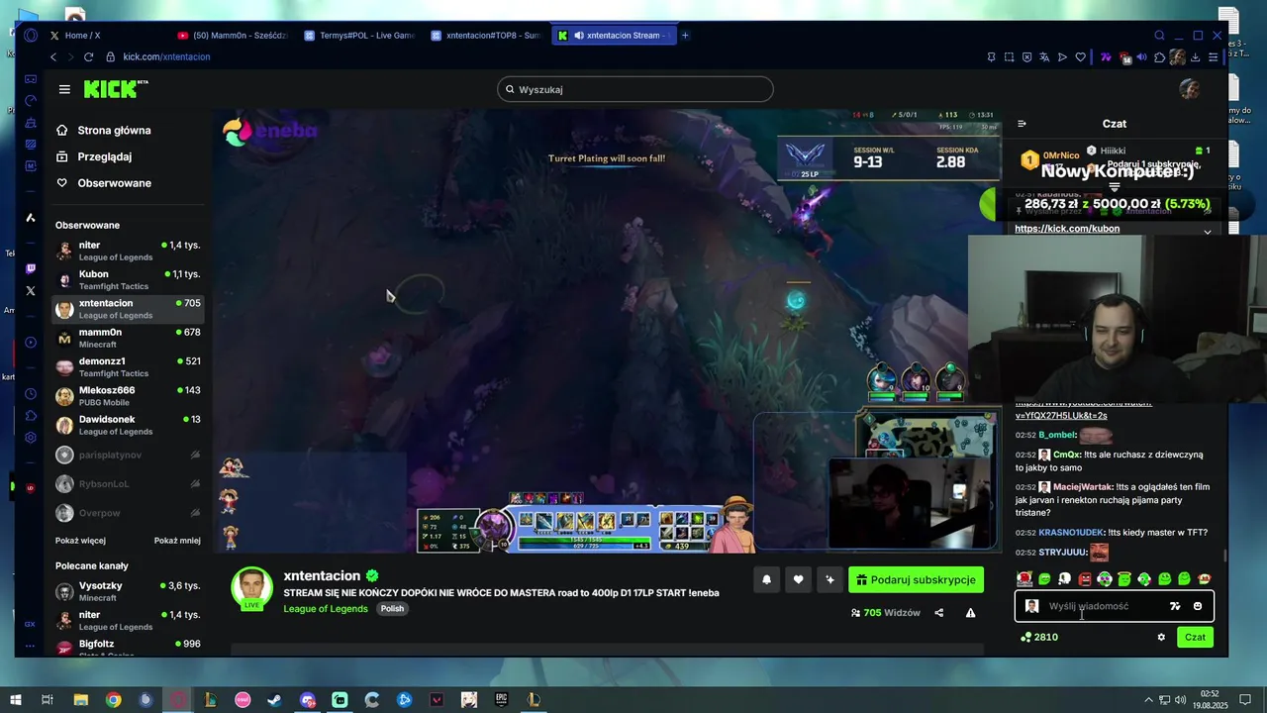The width and height of the screenshot is (1267, 713).
Task: Open Dawidsonek channel in sidebar
Action: point(128,425)
